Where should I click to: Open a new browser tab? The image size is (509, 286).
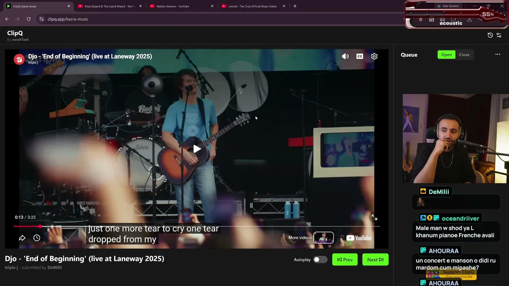click(295, 6)
